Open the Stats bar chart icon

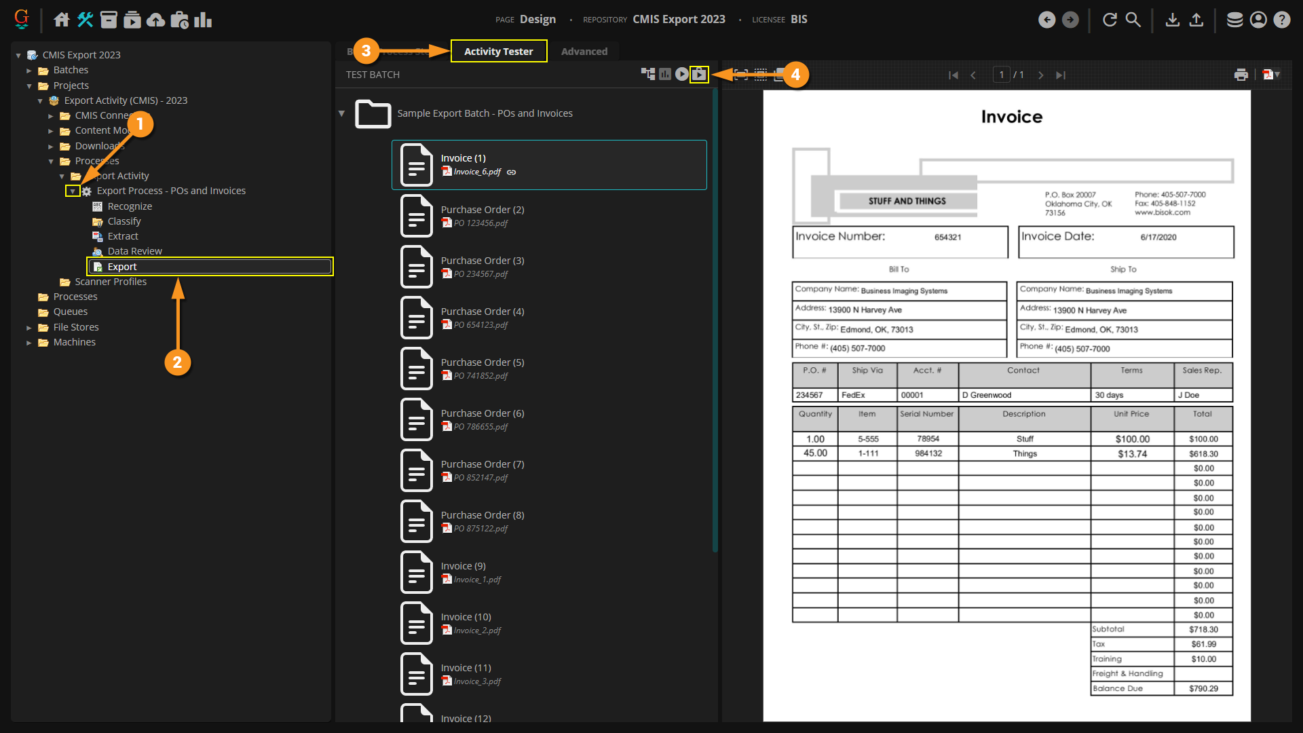pyautogui.click(x=203, y=20)
